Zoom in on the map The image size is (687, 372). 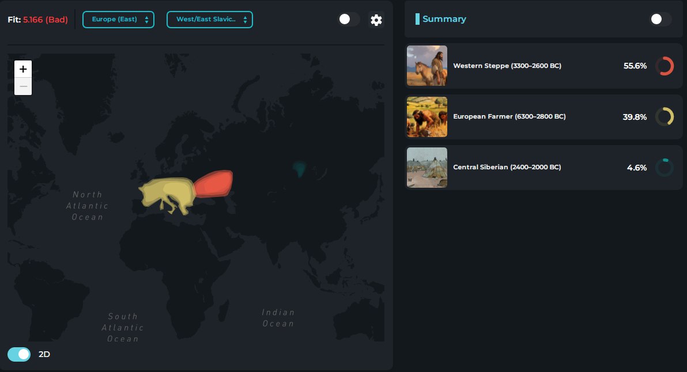point(23,69)
